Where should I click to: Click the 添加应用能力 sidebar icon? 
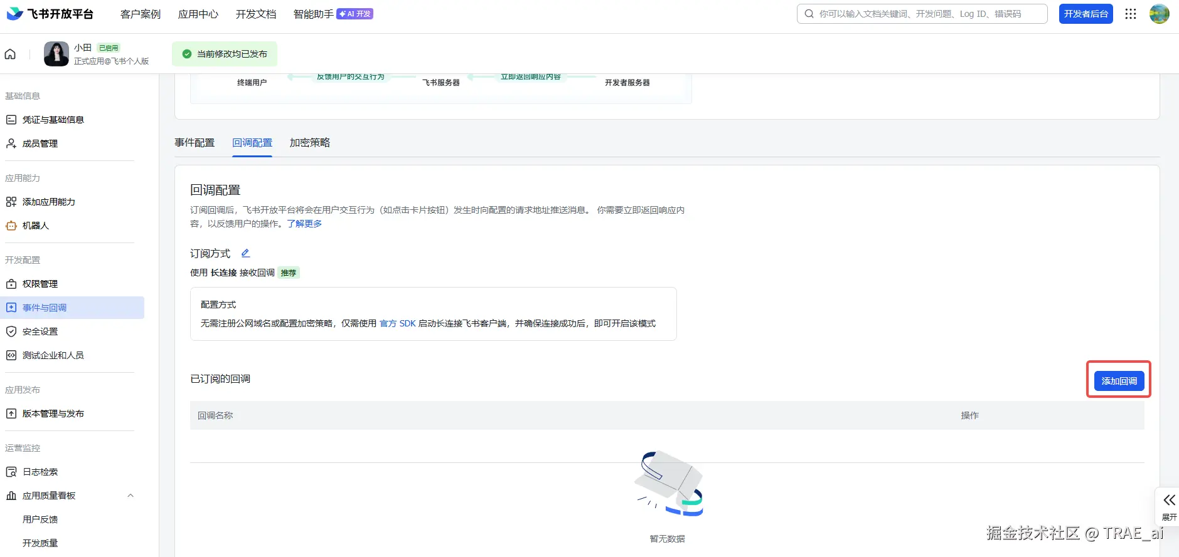point(11,202)
